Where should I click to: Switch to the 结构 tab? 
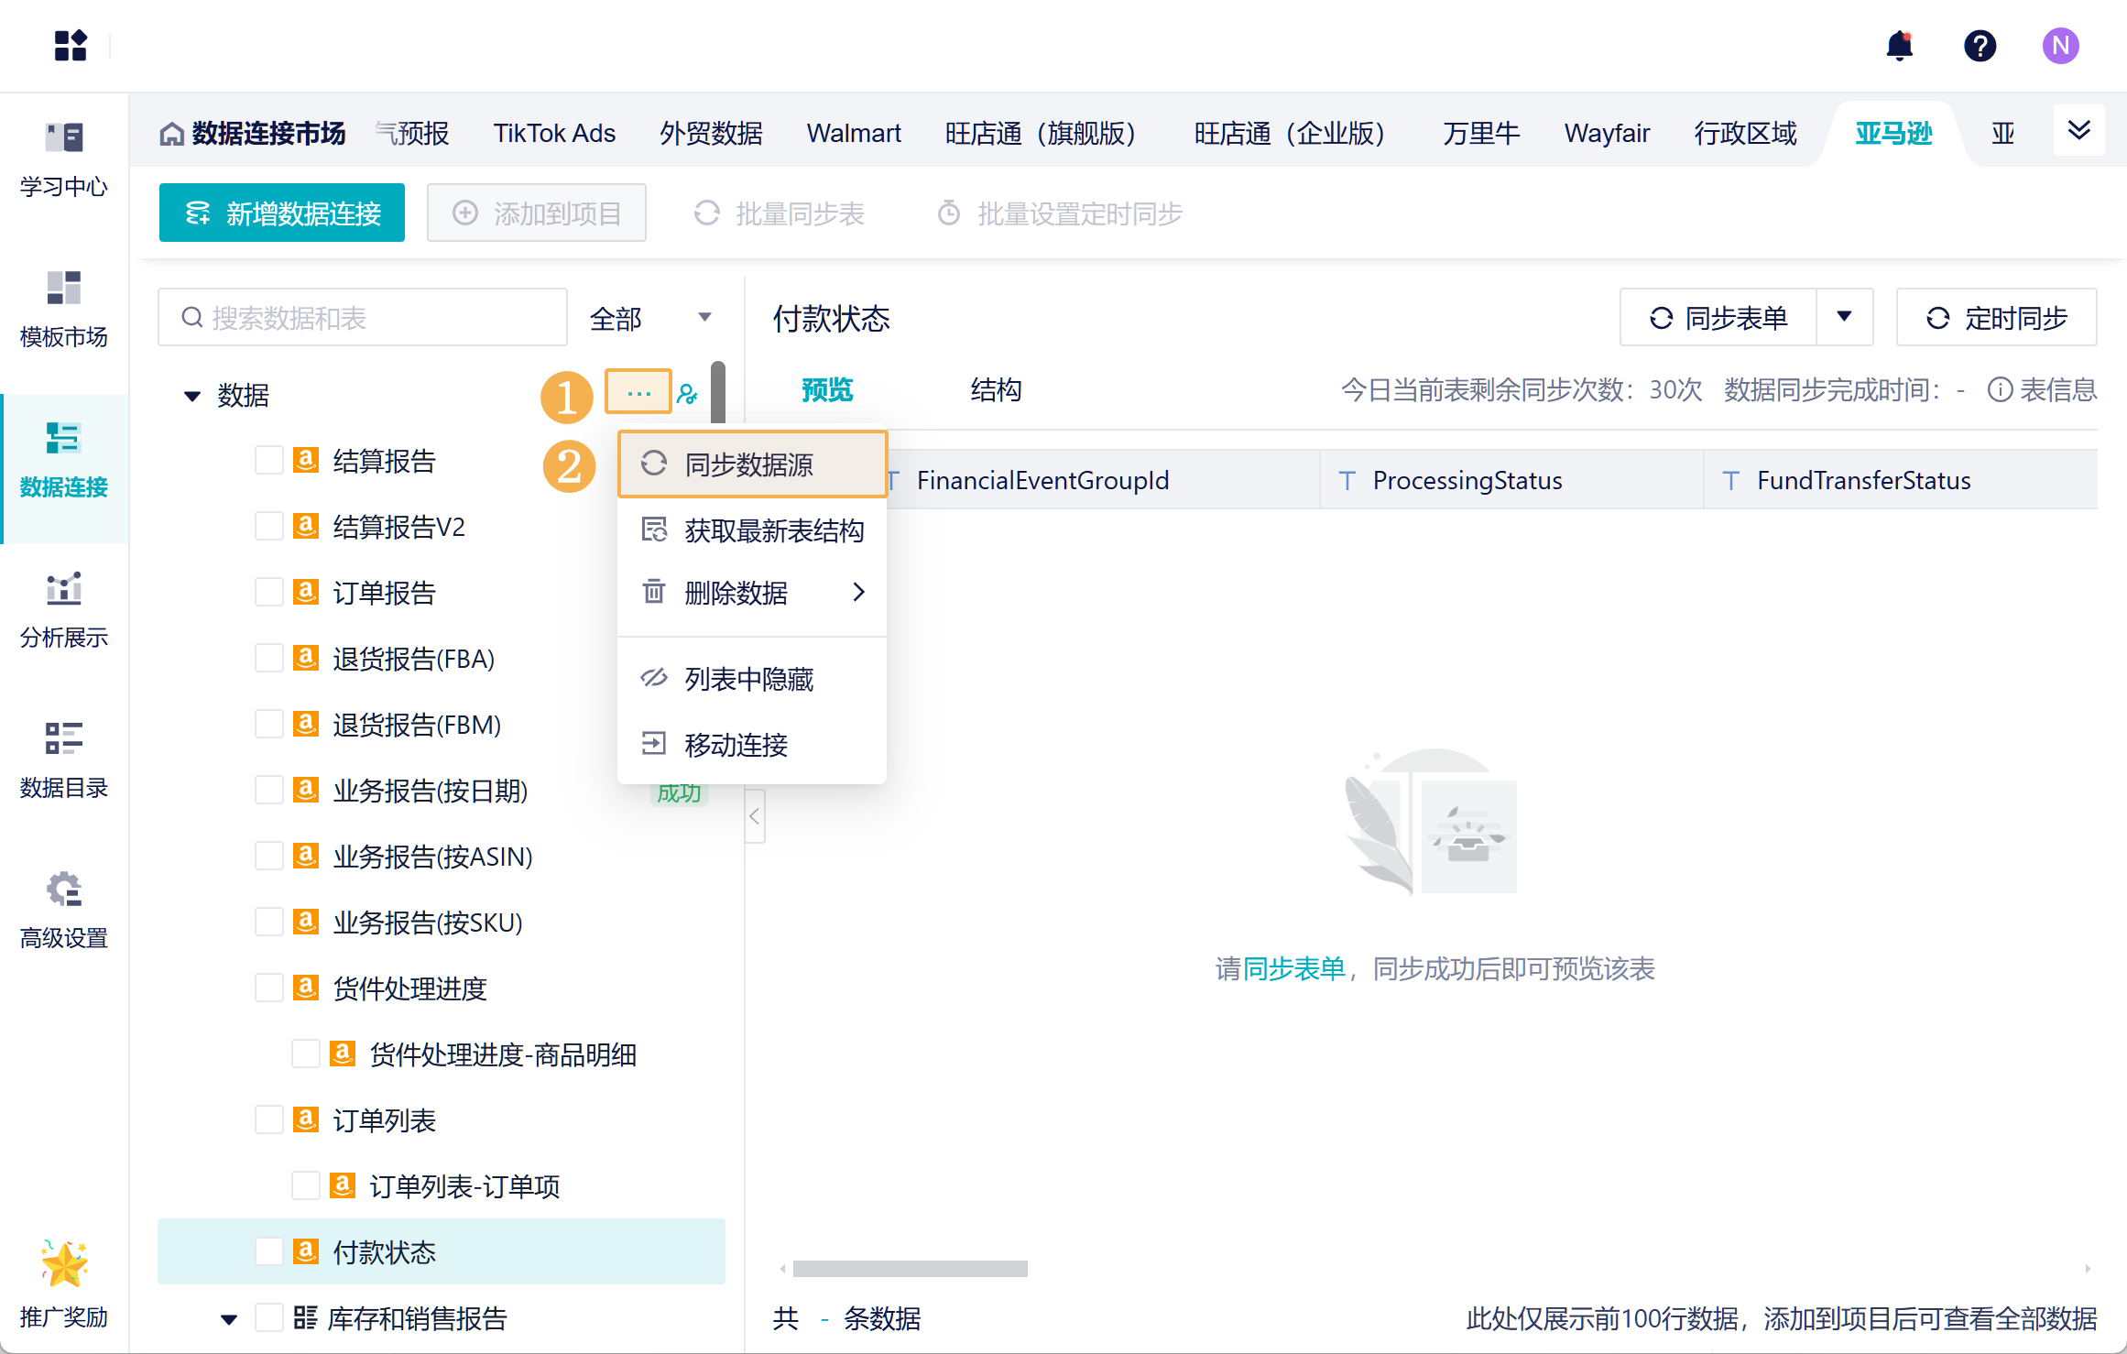(996, 390)
